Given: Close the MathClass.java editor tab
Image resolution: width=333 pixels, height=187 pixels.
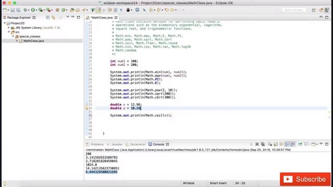Looking at the screenshot, I should (x=116, y=17).
